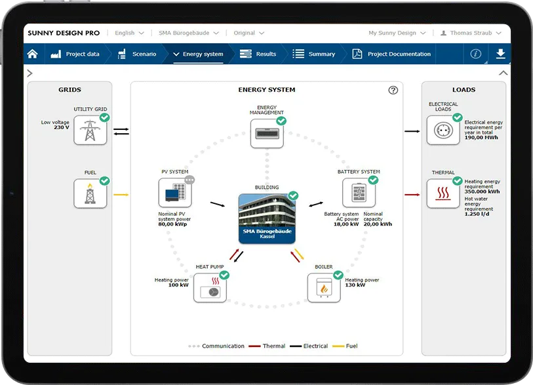Click the 18,00 kW battery AC power value
This screenshot has height=385, width=533.
tap(346, 224)
